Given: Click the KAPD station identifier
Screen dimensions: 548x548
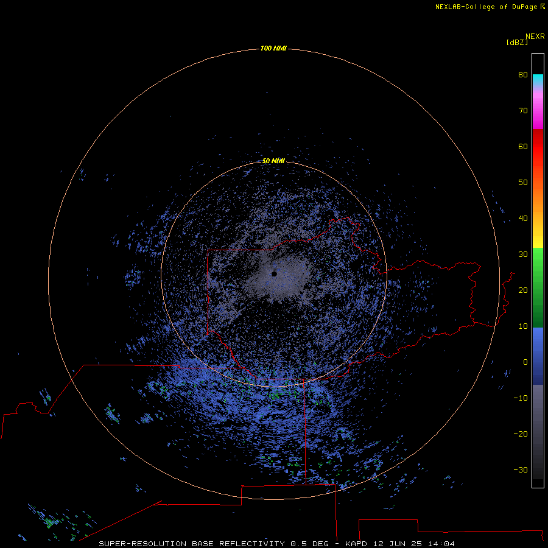Looking at the screenshot, I should [356, 544].
